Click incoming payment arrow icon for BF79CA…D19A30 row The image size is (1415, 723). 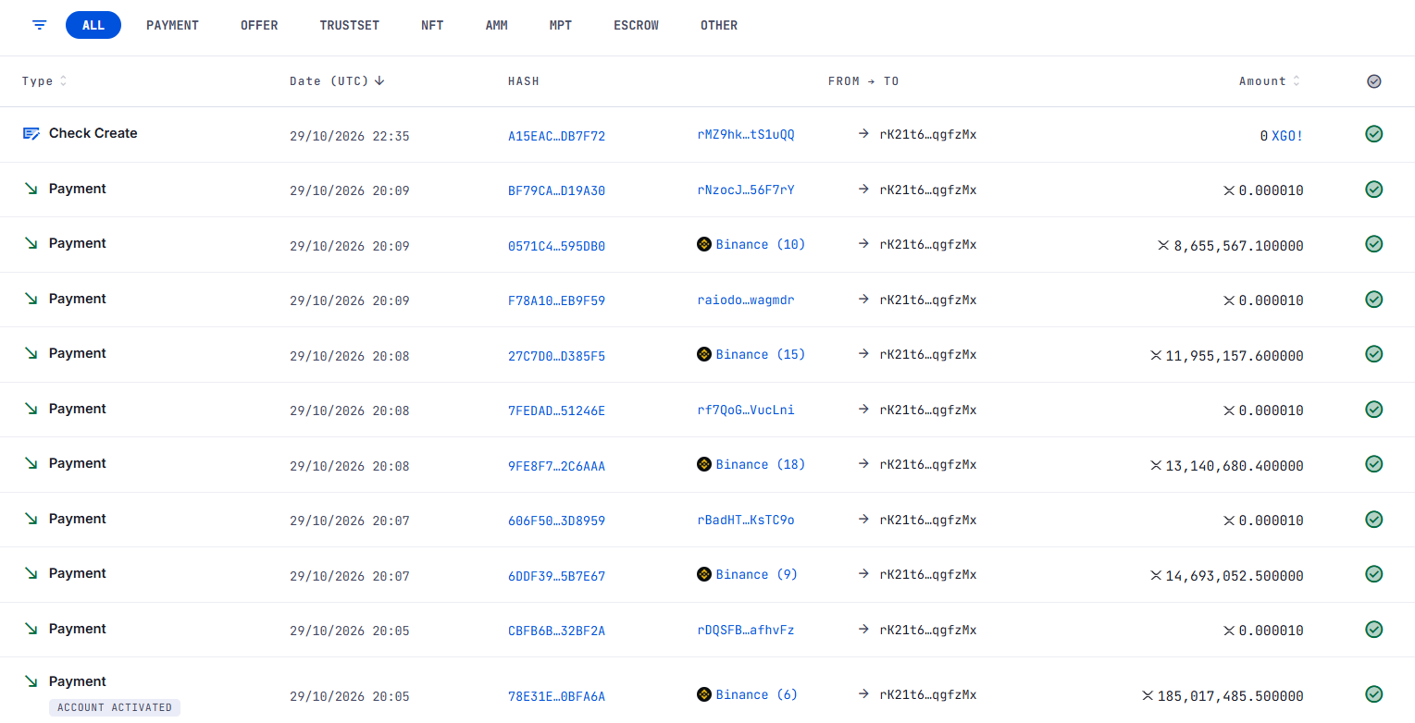(x=31, y=190)
